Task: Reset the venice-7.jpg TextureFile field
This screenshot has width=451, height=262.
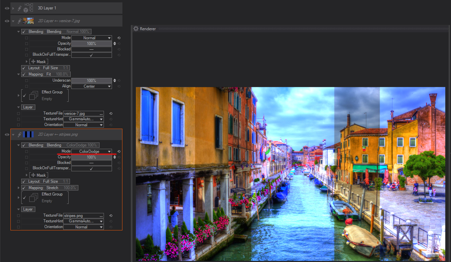Action: click(x=111, y=114)
